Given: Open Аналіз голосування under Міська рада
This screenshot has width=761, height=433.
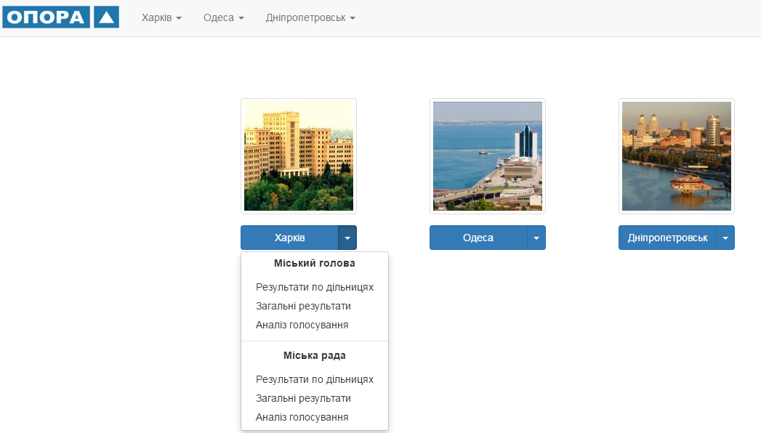Looking at the screenshot, I should coord(302,417).
